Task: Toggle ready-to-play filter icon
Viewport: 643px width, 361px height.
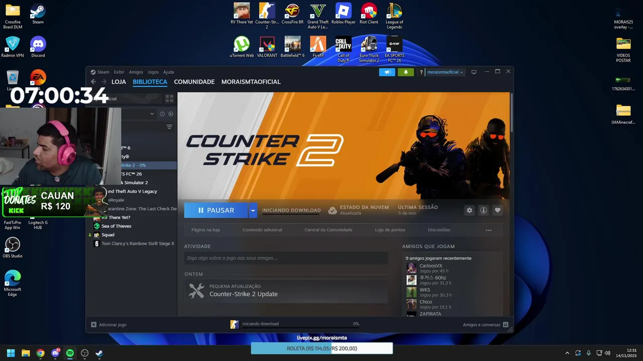Action: click(171, 114)
